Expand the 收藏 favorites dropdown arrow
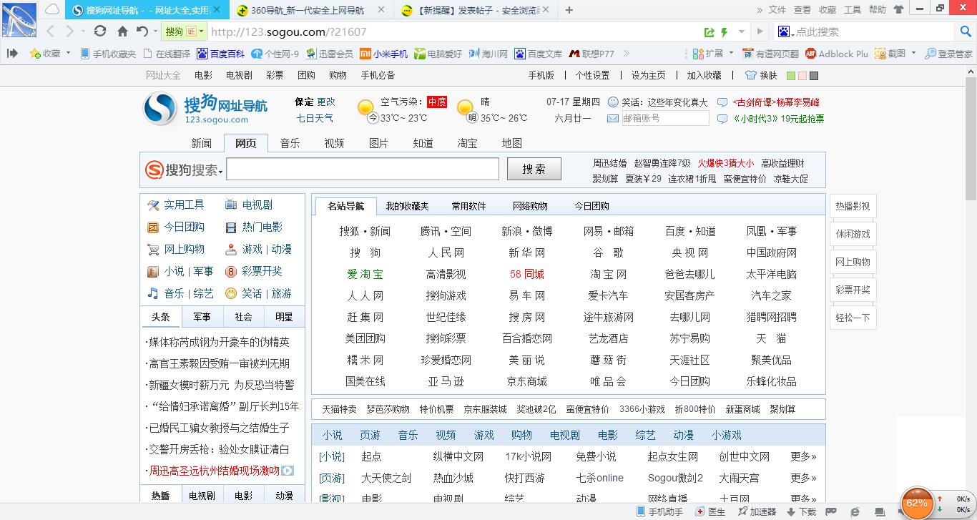The width and height of the screenshot is (977, 520). (69, 54)
